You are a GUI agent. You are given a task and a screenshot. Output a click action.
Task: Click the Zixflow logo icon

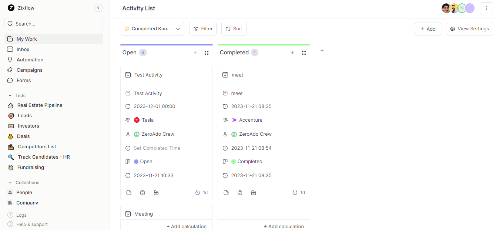(x=11, y=8)
